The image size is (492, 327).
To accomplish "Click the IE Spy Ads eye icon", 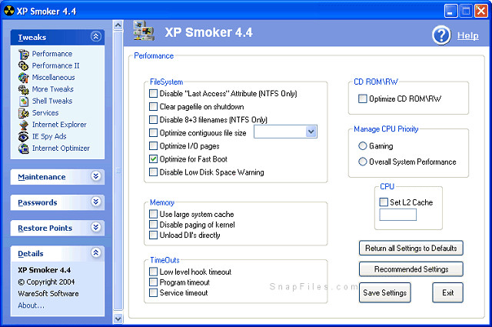I will point(24,137).
